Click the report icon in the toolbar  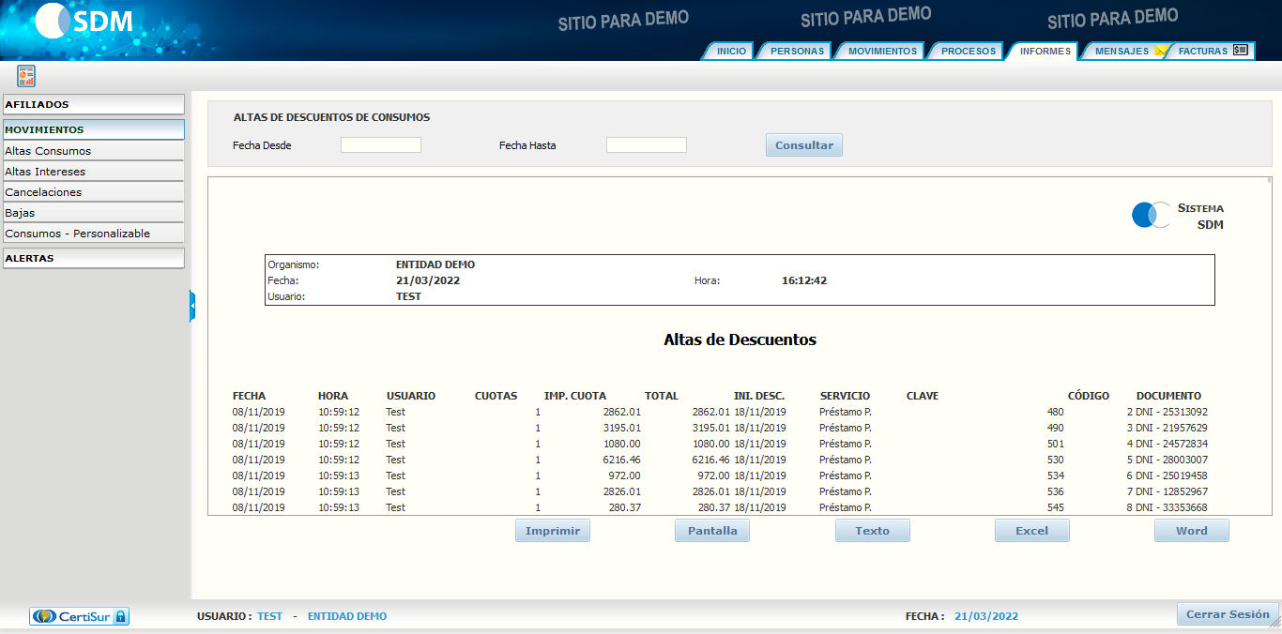(26, 76)
